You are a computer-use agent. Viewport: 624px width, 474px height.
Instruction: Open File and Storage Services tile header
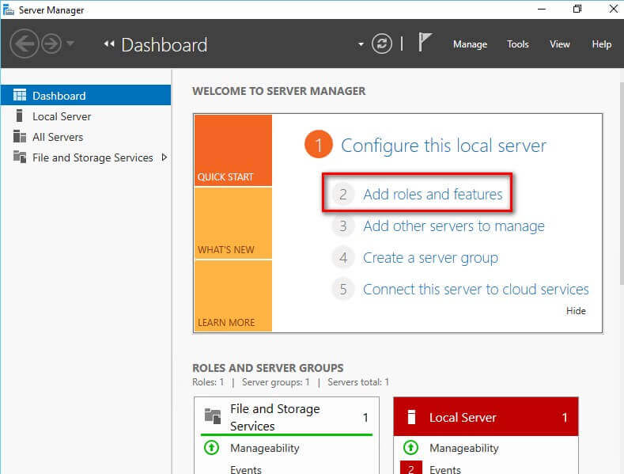[286, 417]
